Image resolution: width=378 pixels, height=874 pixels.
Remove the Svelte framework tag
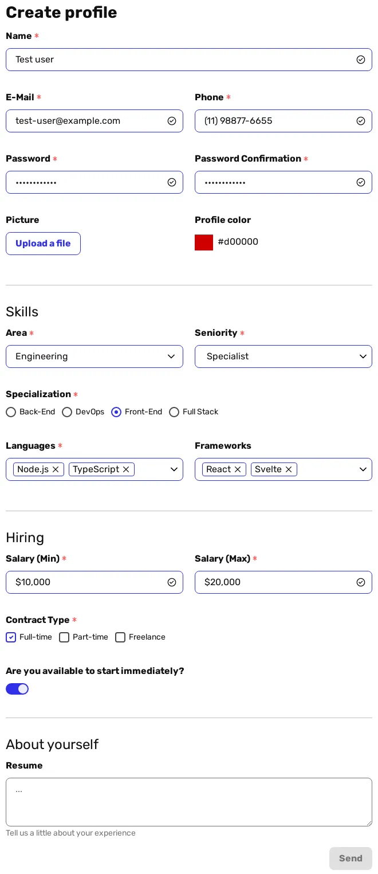point(289,469)
